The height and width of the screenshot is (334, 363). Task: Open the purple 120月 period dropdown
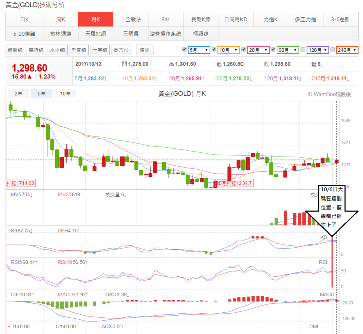coord(318,50)
